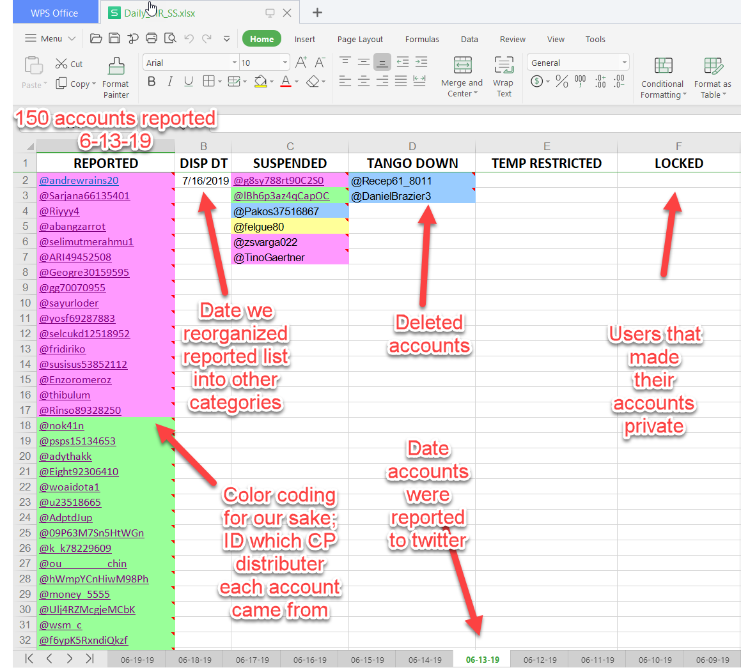Expand the borders dropdown arrow
This screenshot has width=741, height=668.
(220, 82)
